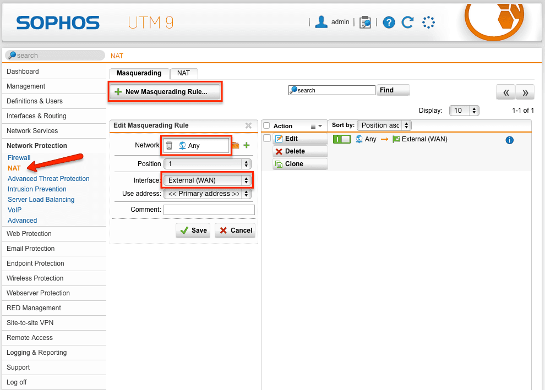Click the rule list search field
The width and height of the screenshot is (545, 390).
332,90
